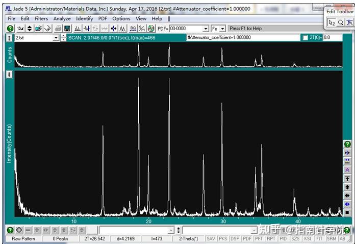
Task: Open the file folder icon in toolbar
Action: pos(38,29)
